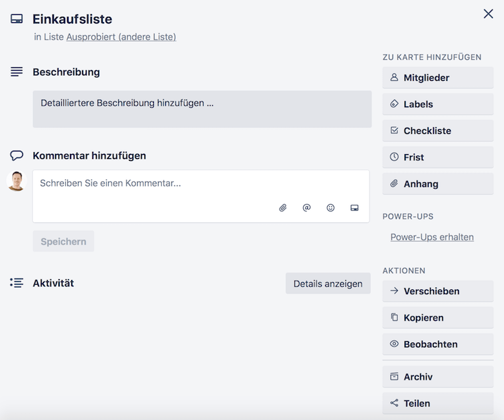Click the user avatar next to comment field
This screenshot has width=504, height=420.
tap(16, 181)
